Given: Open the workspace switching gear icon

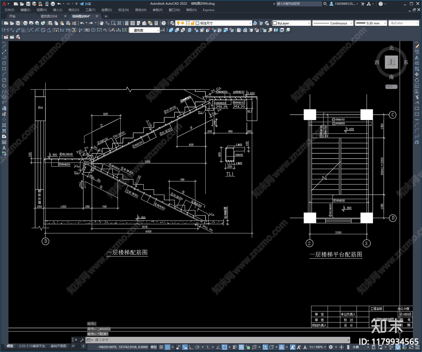Looking at the screenshot, I should pyautogui.click(x=331, y=347).
